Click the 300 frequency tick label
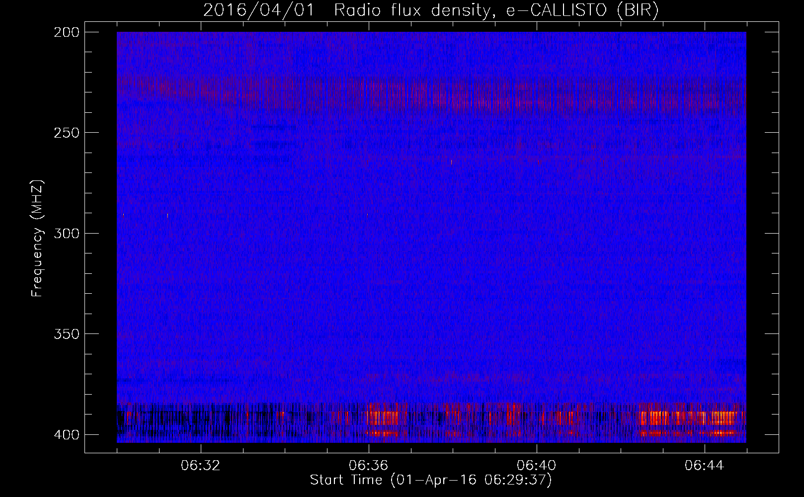The image size is (804, 497). tap(67, 233)
